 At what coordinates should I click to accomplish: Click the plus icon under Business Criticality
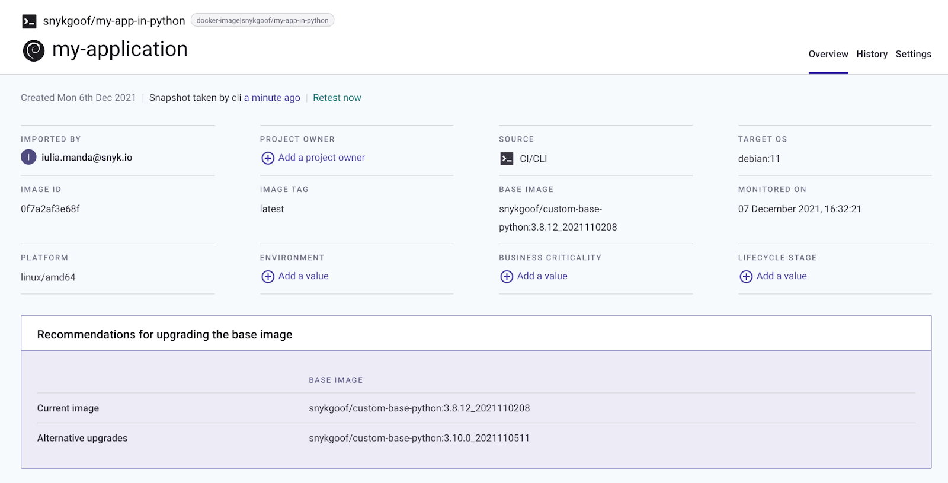507,277
